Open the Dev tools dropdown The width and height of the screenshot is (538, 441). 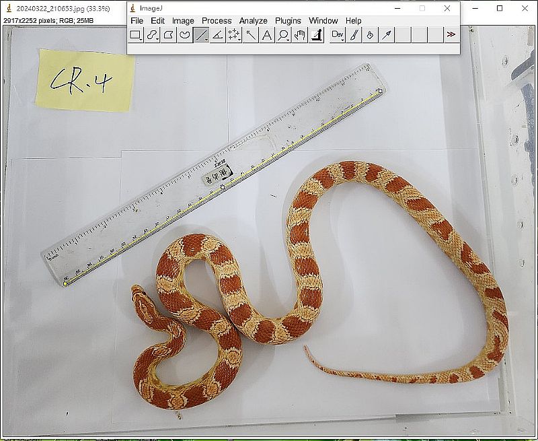tap(338, 35)
